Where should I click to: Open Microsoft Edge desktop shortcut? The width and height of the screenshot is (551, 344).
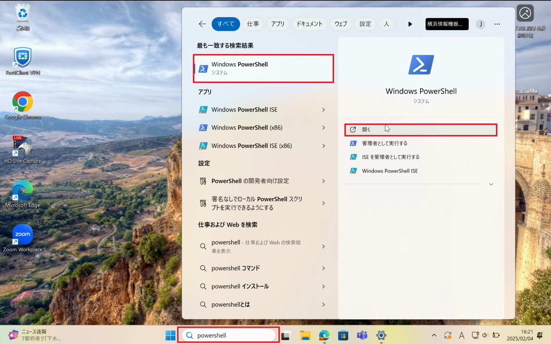click(23, 194)
